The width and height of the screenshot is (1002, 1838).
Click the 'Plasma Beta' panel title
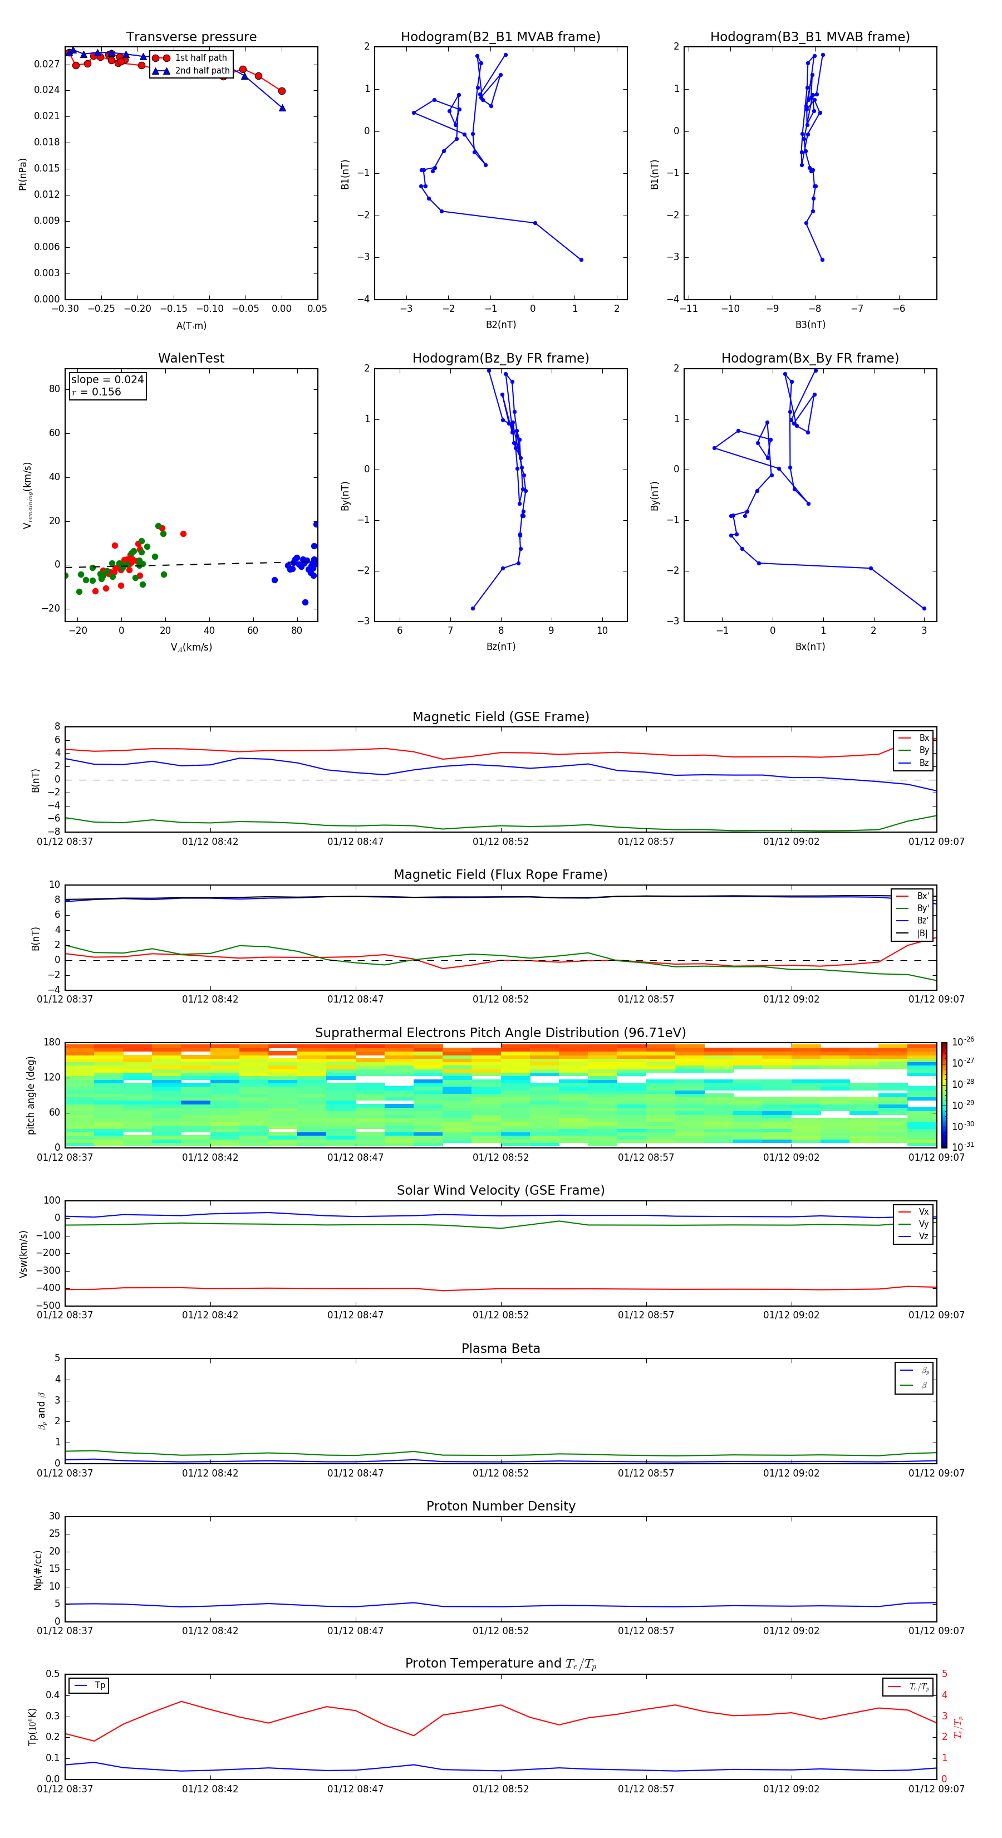(x=500, y=1349)
